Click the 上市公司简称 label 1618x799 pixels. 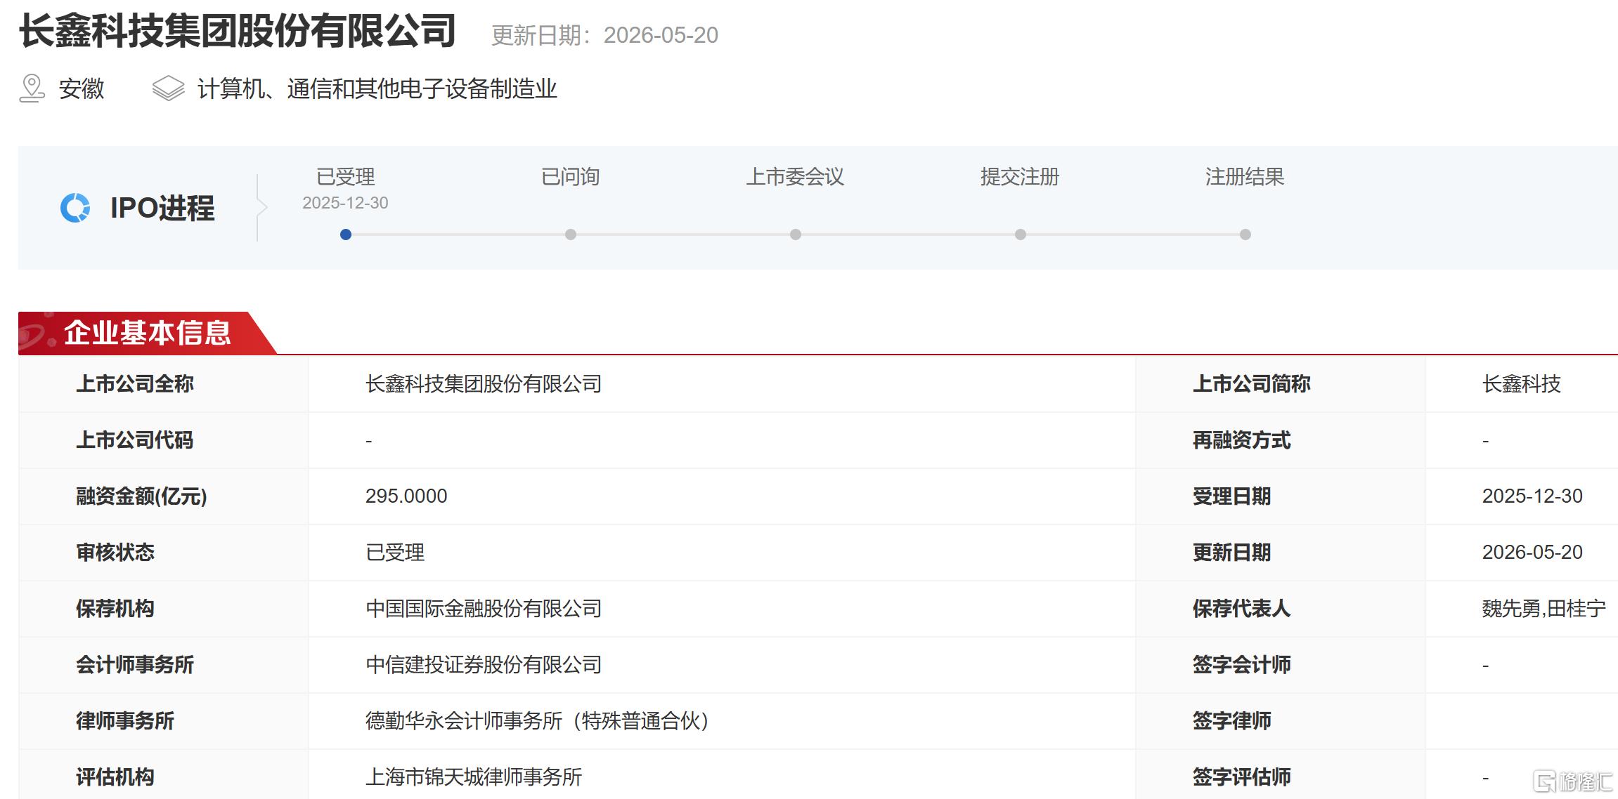pyautogui.click(x=1252, y=384)
